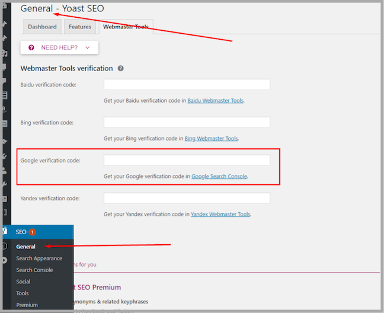
Task: Focus the Yandex verification code field
Action: click(x=187, y=198)
